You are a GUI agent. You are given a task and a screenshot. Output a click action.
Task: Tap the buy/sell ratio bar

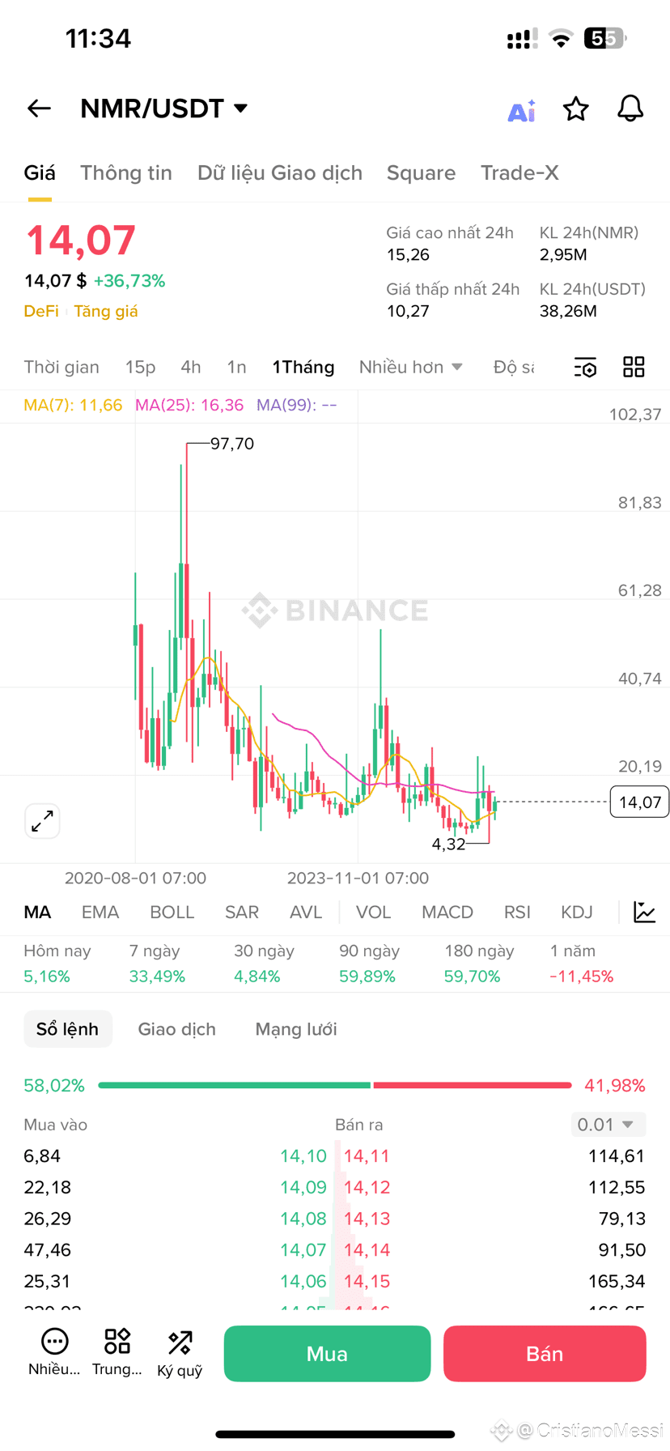point(335,1085)
